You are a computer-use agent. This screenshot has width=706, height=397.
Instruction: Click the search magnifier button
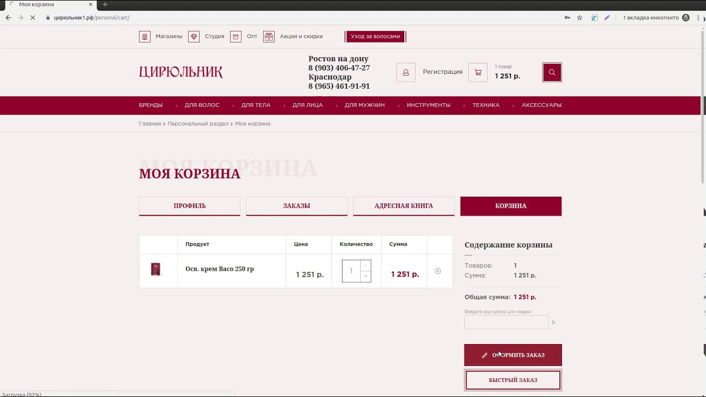click(552, 72)
